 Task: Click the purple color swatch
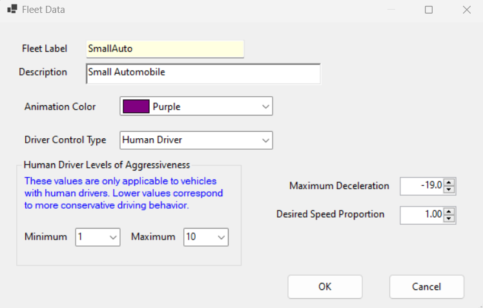point(136,107)
